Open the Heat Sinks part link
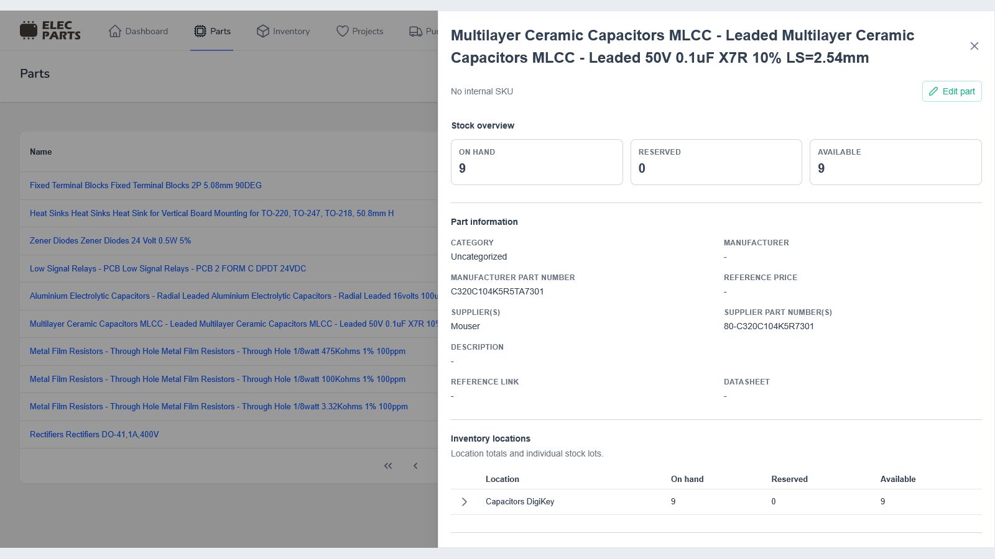This screenshot has height=559, width=995. 211,213
